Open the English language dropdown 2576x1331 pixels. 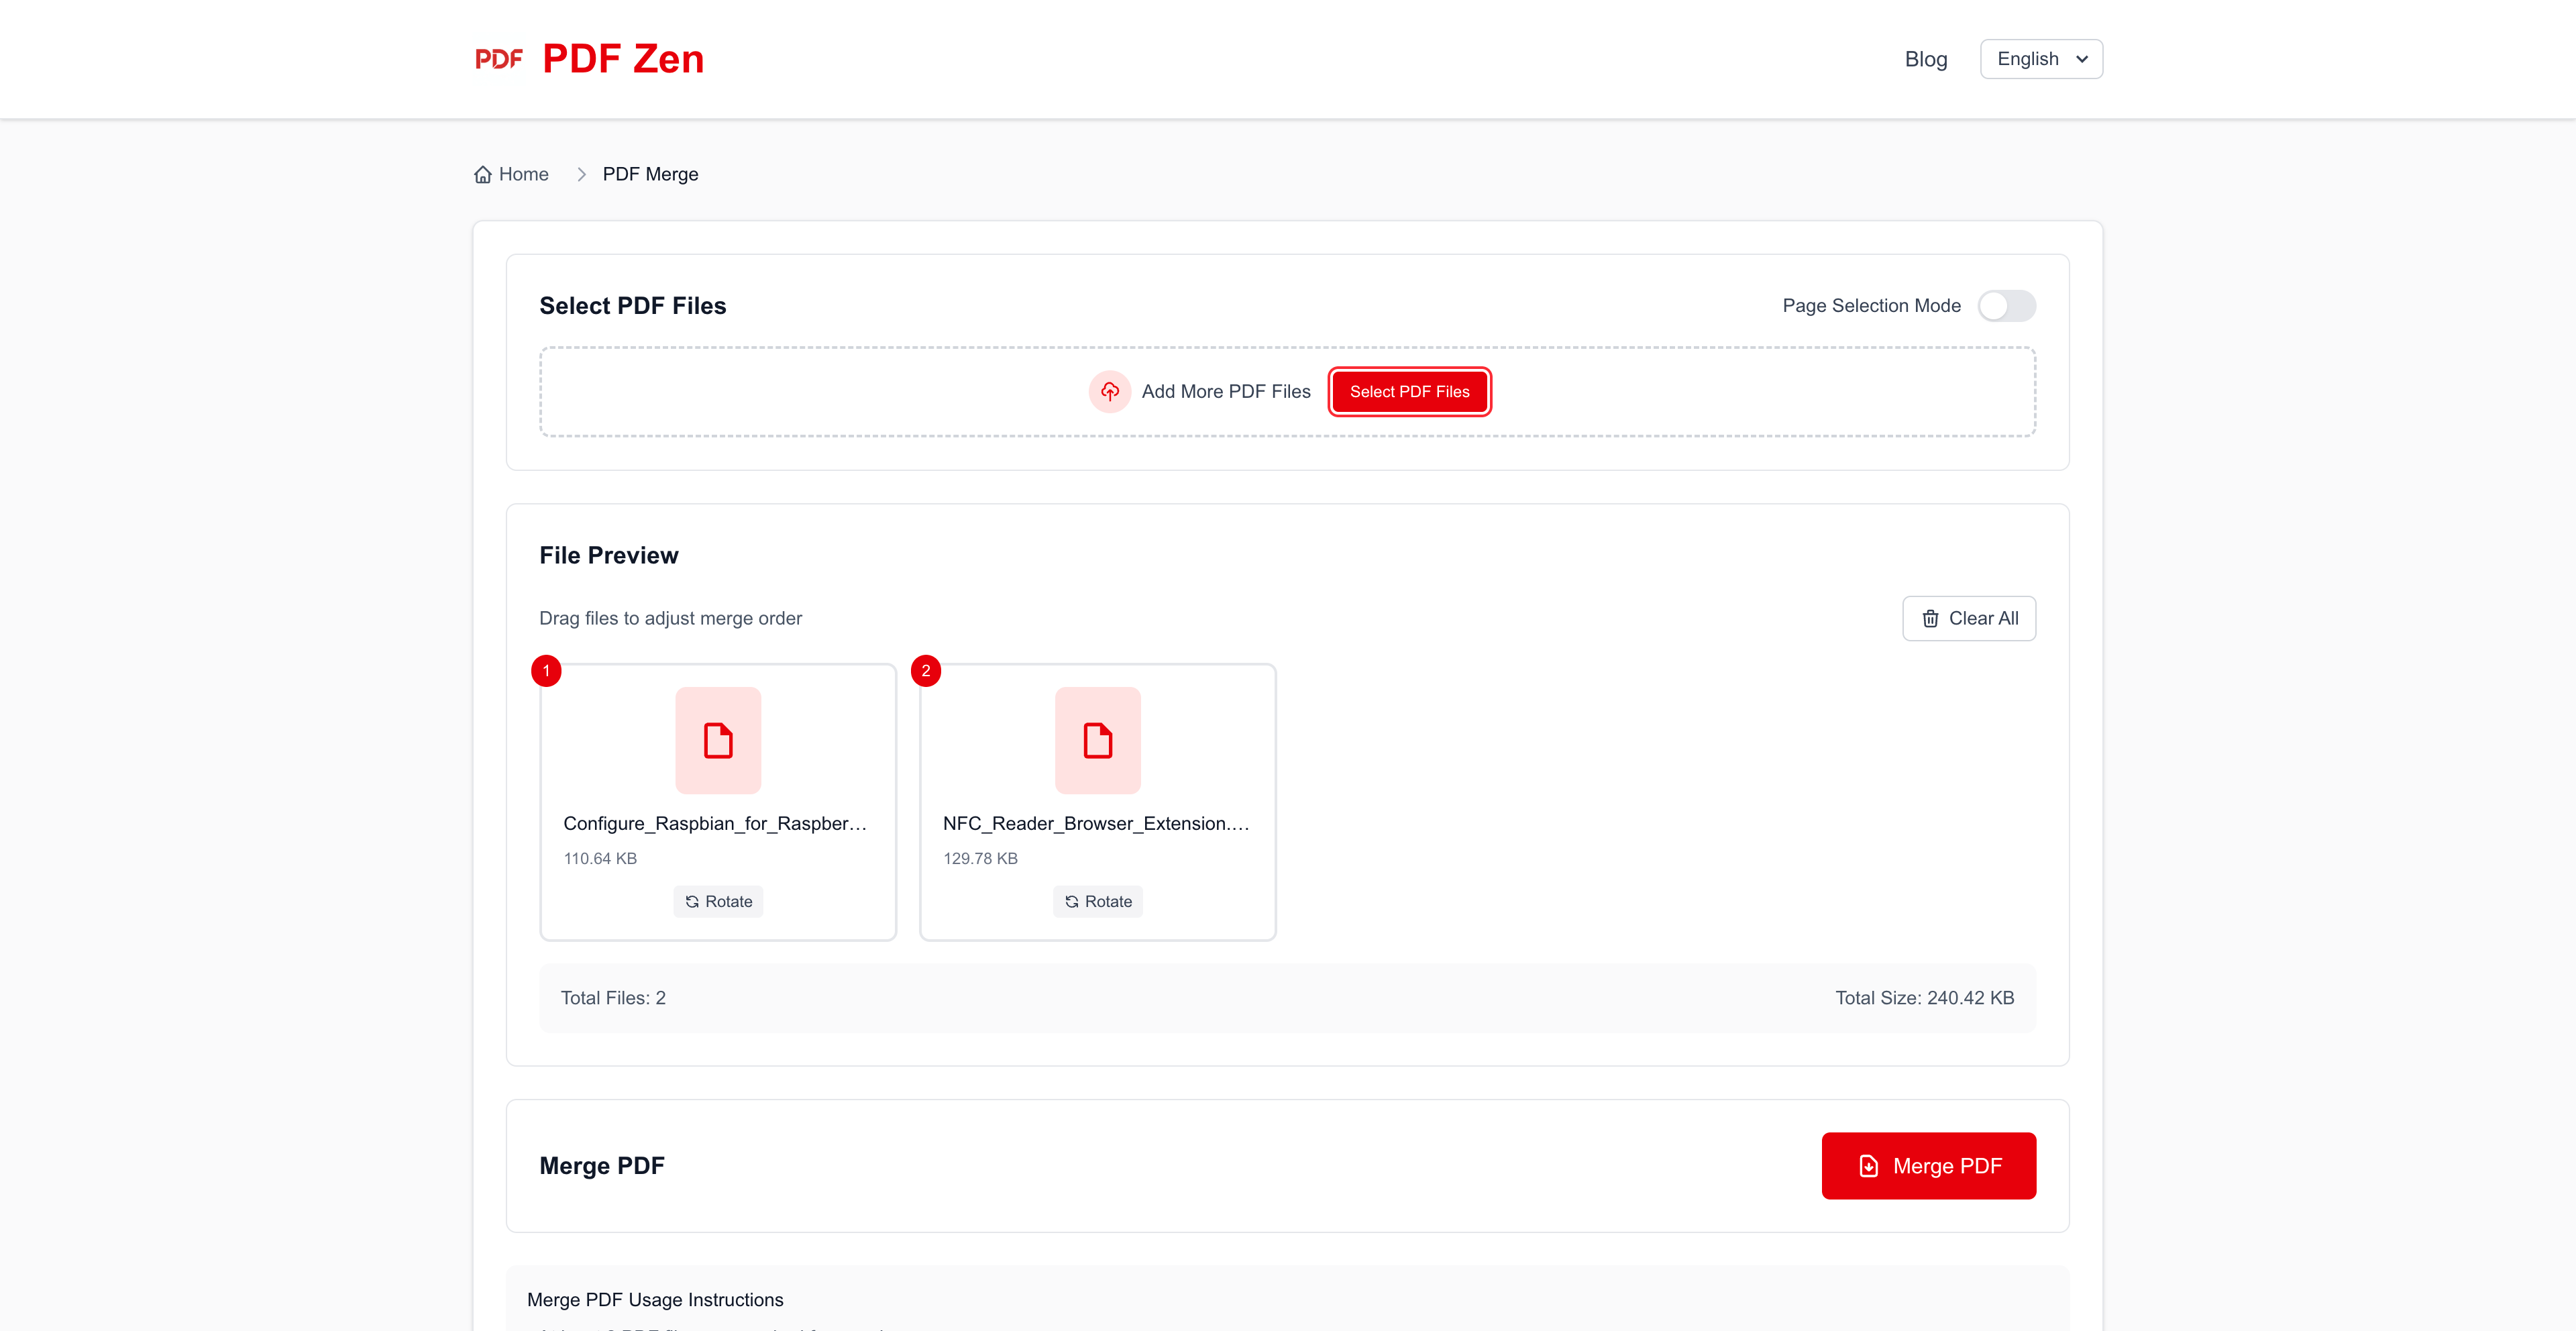point(2041,59)
